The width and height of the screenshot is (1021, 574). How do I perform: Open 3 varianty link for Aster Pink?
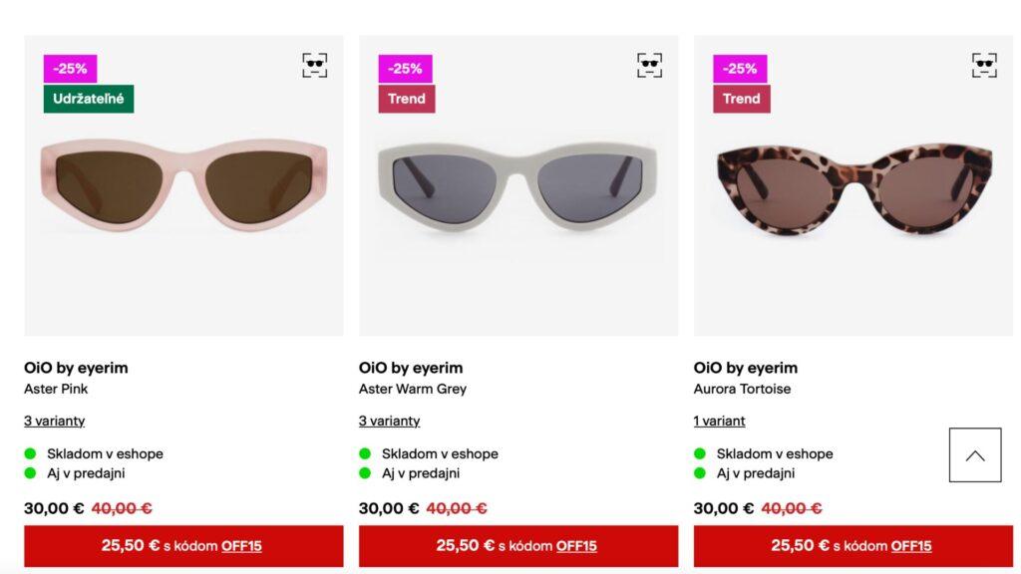pyautogui.click(x=55, y=422)
